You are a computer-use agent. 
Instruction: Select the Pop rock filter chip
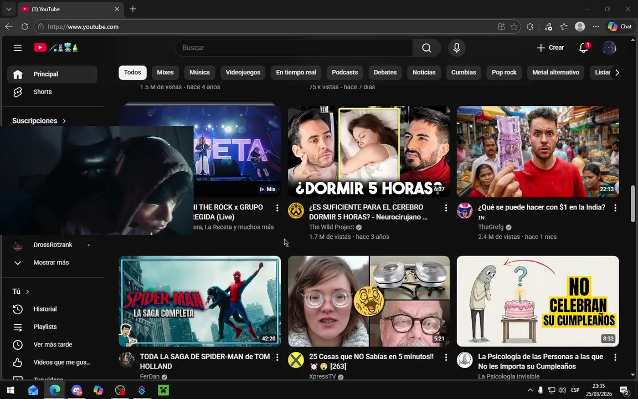pyautogui.click(x=504, y=72)
